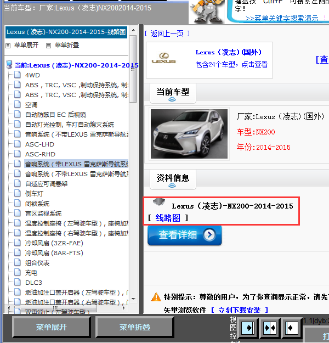This screenshot has height=343, width=329.
Task: Click the computer icon beside 当前:Lexus root node
Action: pyautogui.click(x=9, y=65)
